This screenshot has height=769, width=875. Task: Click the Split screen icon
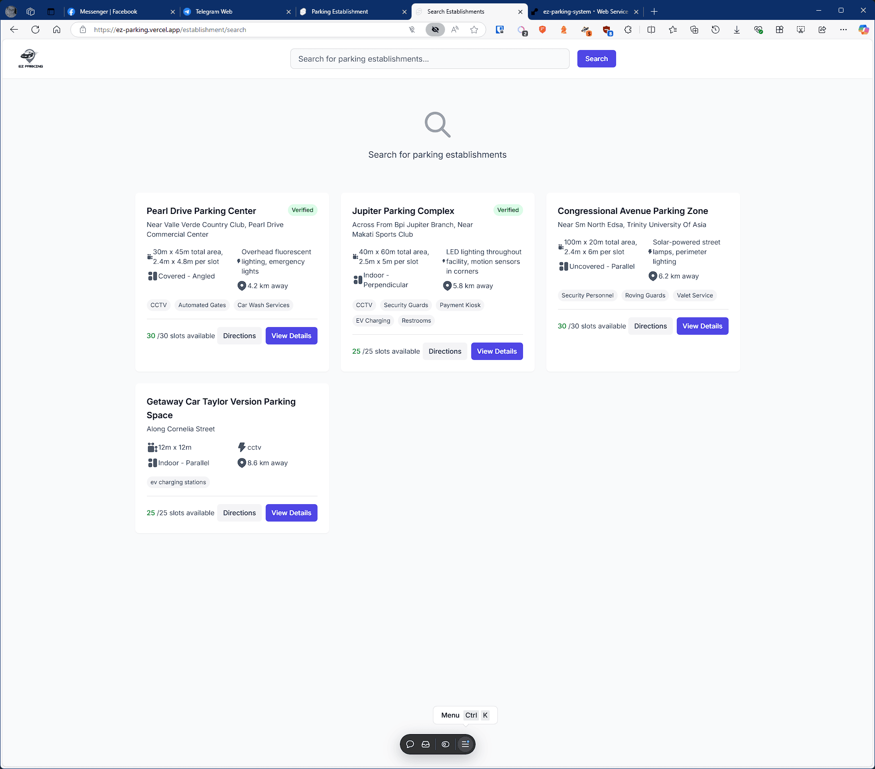click(x=651, y=30)
